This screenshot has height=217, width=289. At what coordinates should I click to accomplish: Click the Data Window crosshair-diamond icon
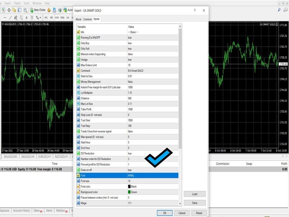[x=9, y=10]
